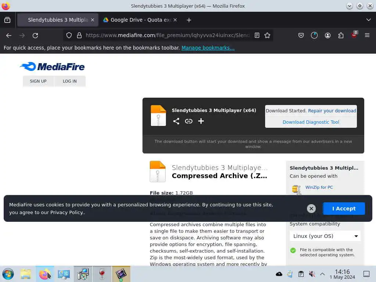Click the uBlock Origin extension icon

(354, 35)
